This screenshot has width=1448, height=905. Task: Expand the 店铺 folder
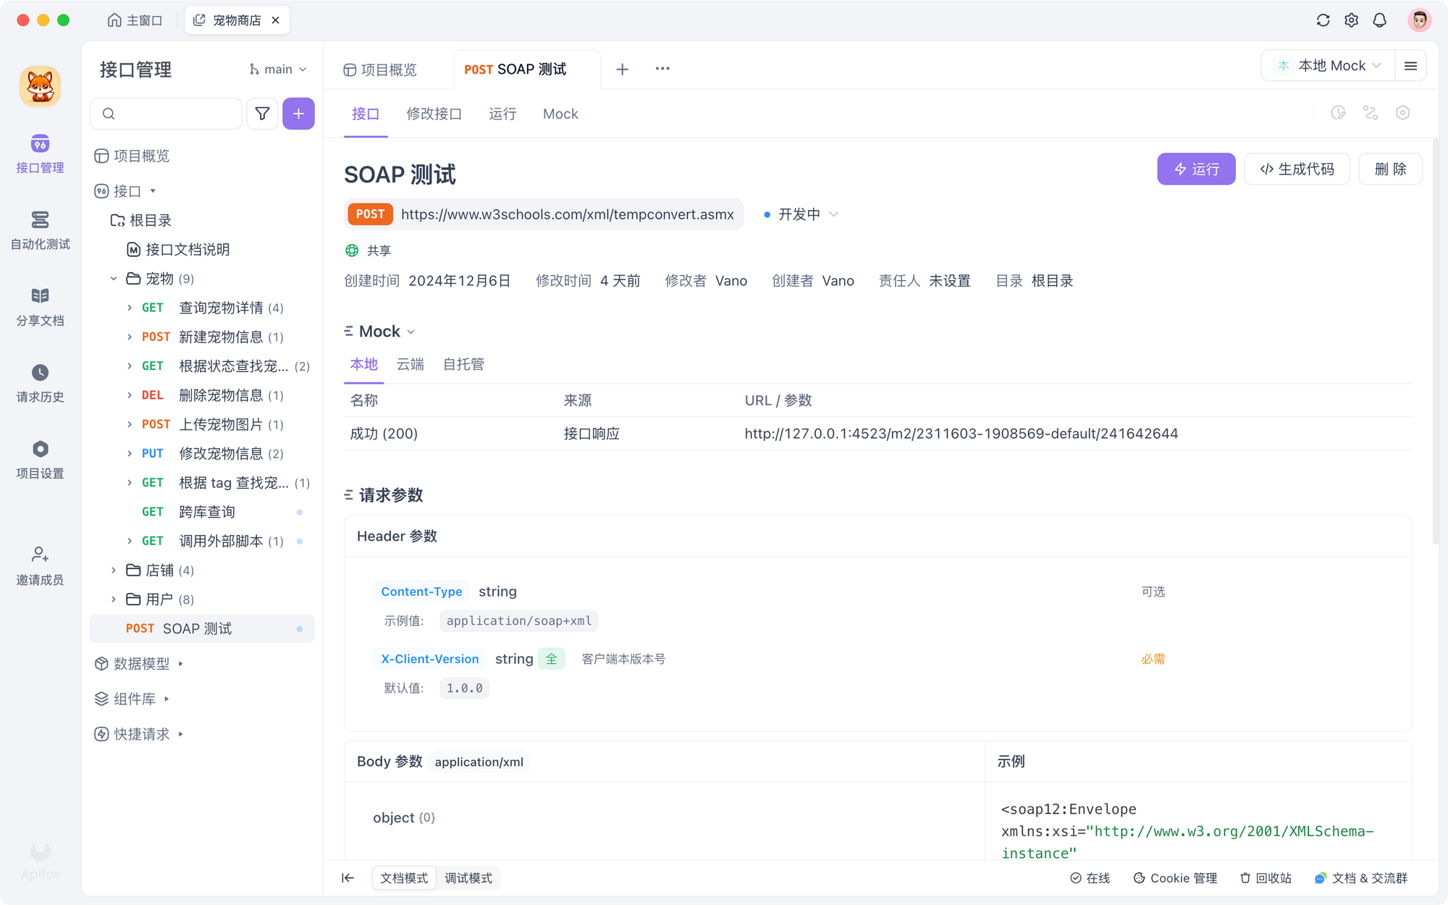point(114,571)
